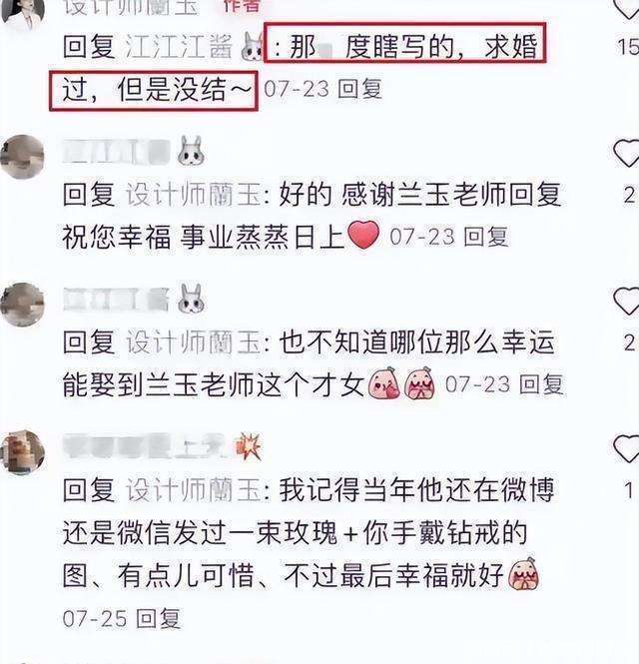Like the comment mentioning 玫瑰 and 钻戒

(x=626, y=449)
